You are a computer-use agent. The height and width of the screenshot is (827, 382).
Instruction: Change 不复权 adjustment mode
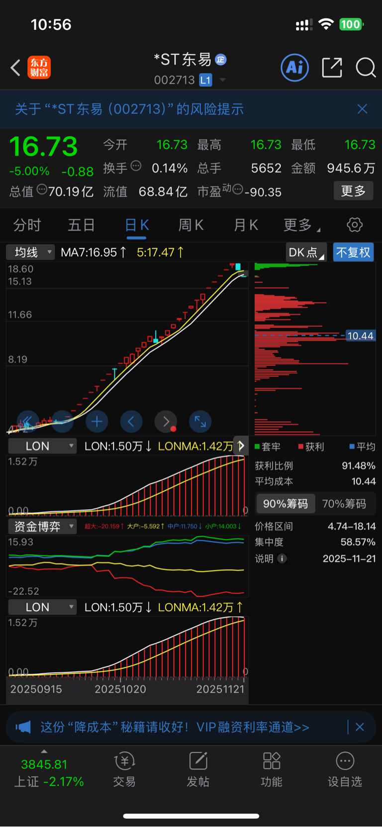(353, 252)
